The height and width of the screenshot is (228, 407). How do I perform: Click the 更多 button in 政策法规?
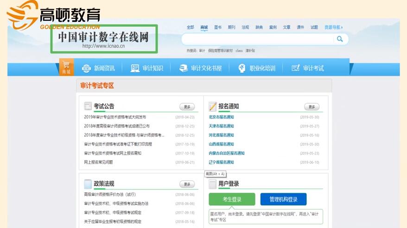(187, 184)
